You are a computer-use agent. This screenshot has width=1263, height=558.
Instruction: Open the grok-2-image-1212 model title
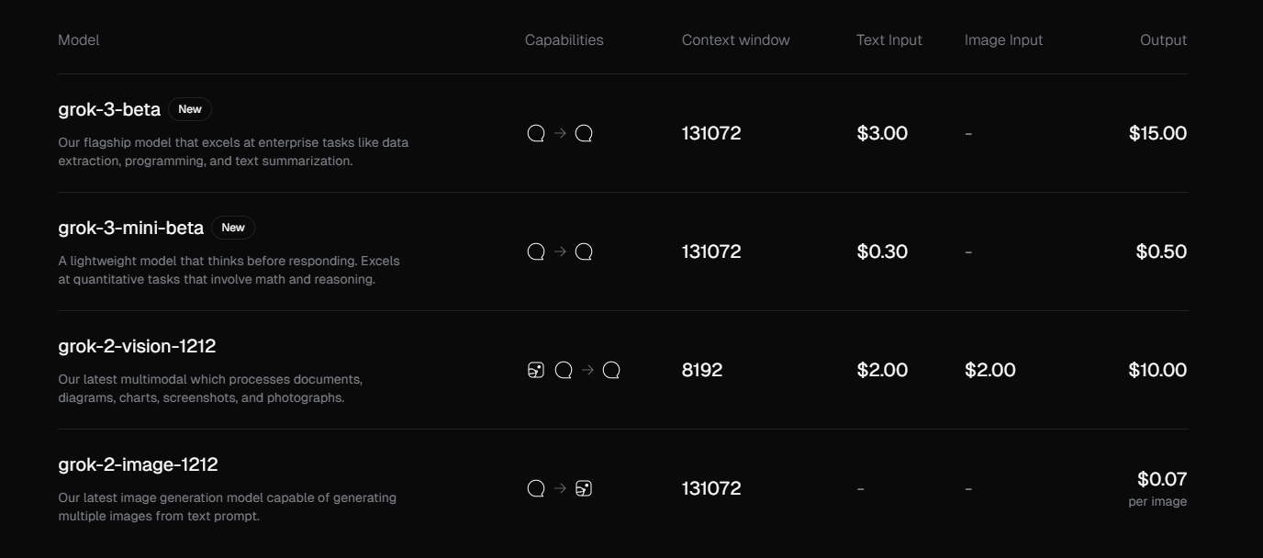click(138, 464)
